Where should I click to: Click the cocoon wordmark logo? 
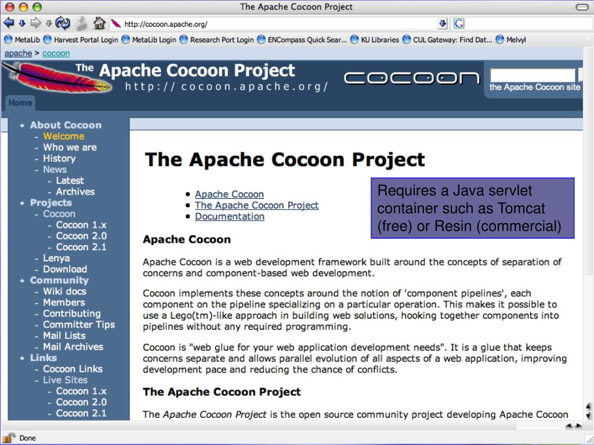click(412, 78)
